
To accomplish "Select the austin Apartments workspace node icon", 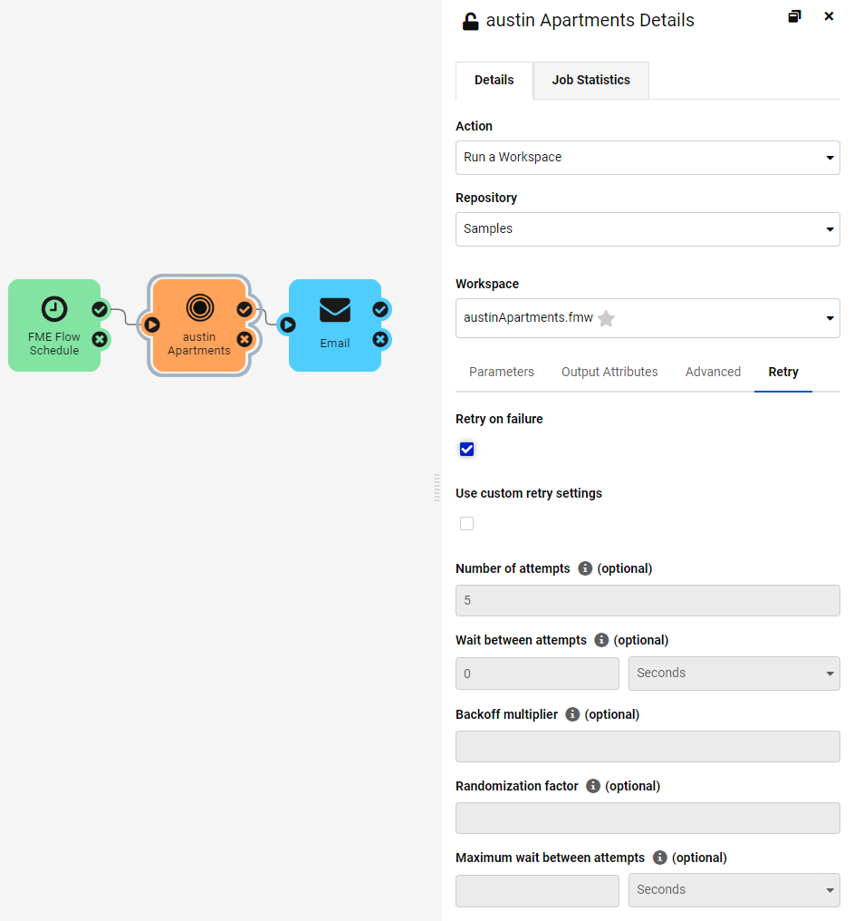I will point(199,308).
